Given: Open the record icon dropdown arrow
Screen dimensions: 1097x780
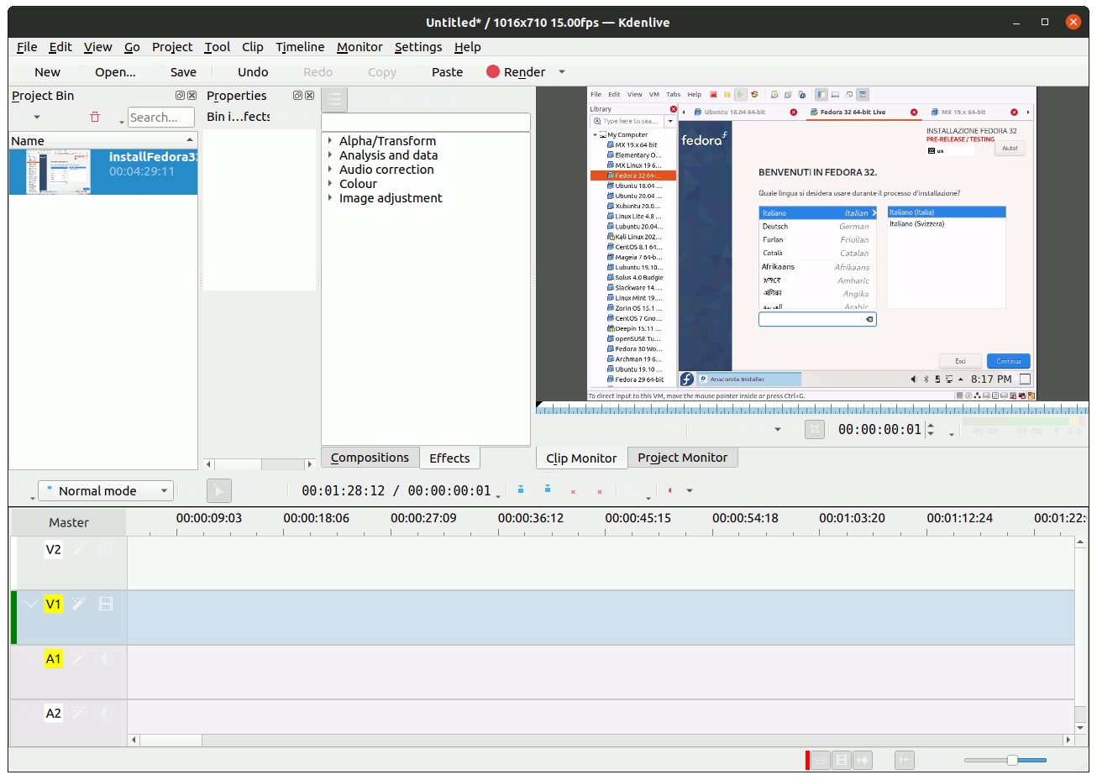Looking at the screenshot, I should pyautogui.click(x=690, y=491).
